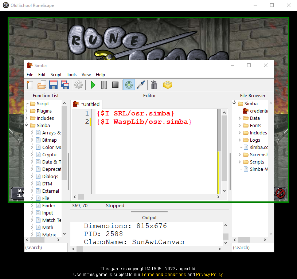The width and height of the screenshot is (297, 279).
Task: Select the Input item in Function List
Action: [x=44, y=213]
